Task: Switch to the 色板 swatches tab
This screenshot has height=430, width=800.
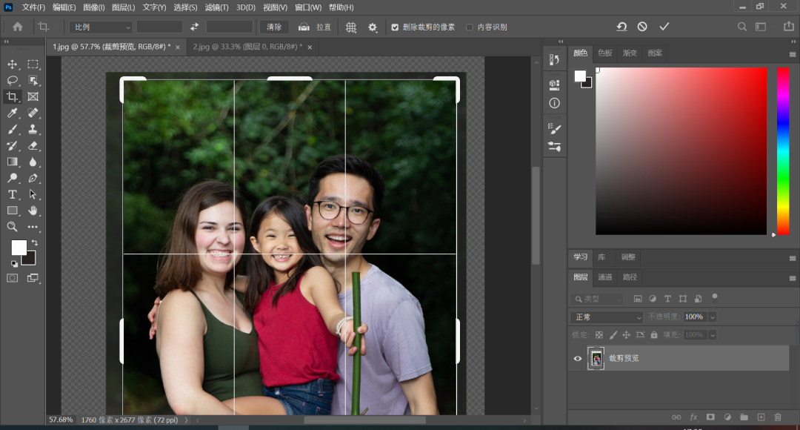Action: click(x=604, y=53)
